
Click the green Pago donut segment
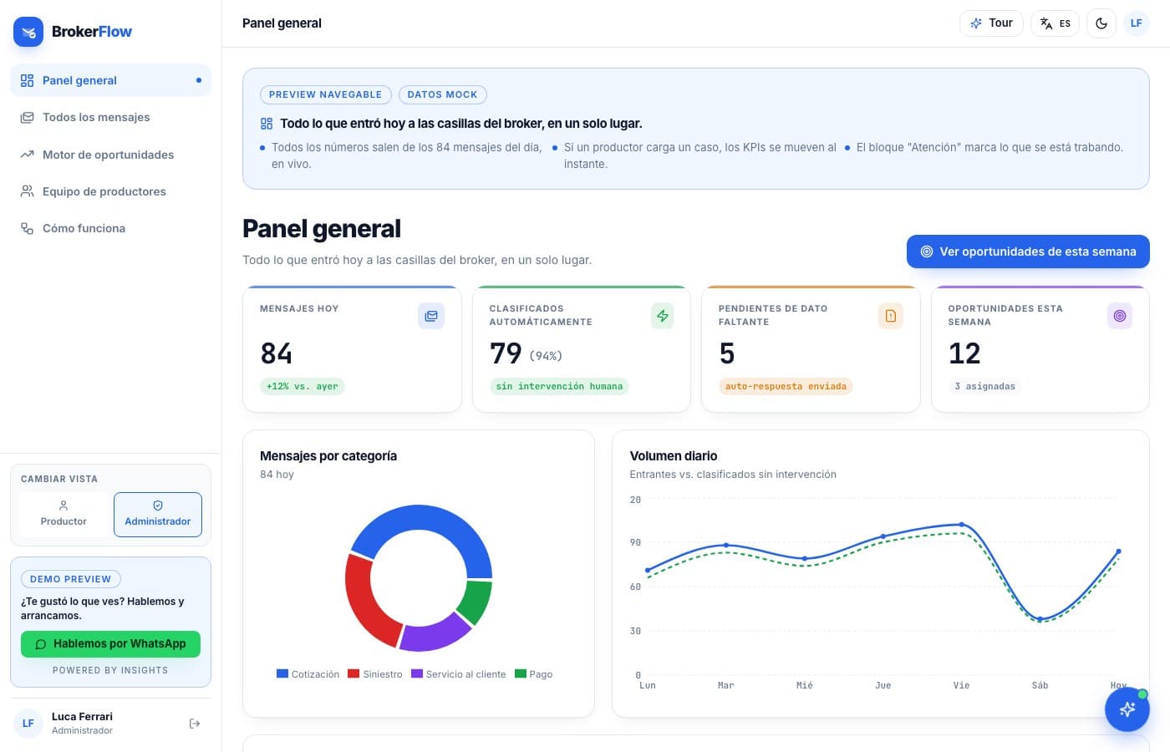(x=476, y=602)
